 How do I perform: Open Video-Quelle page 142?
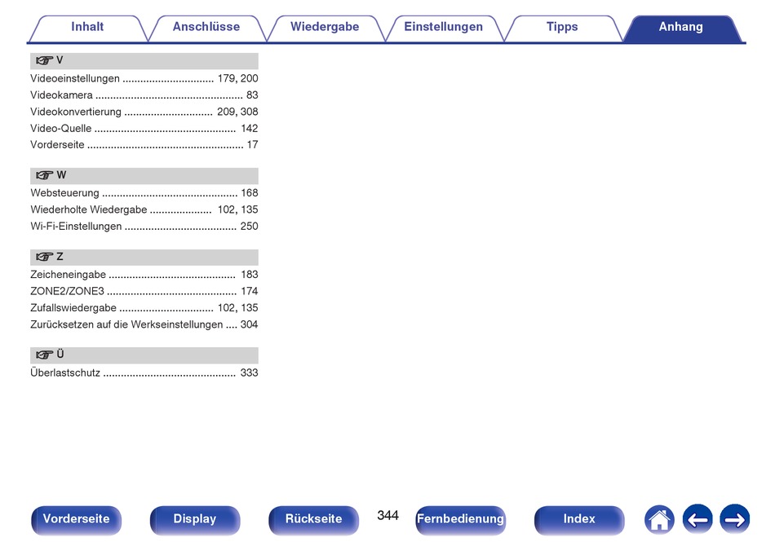[249, 128]
